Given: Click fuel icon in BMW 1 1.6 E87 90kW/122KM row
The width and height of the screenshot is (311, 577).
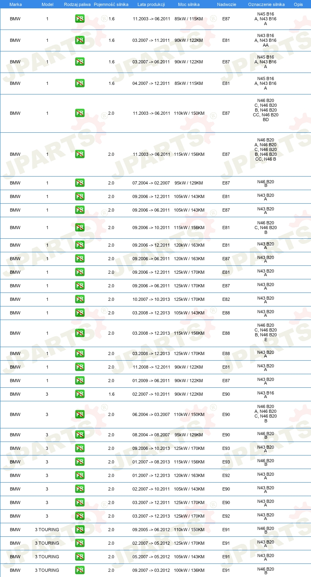Looking at the screenshot, I should pos(80,62).
